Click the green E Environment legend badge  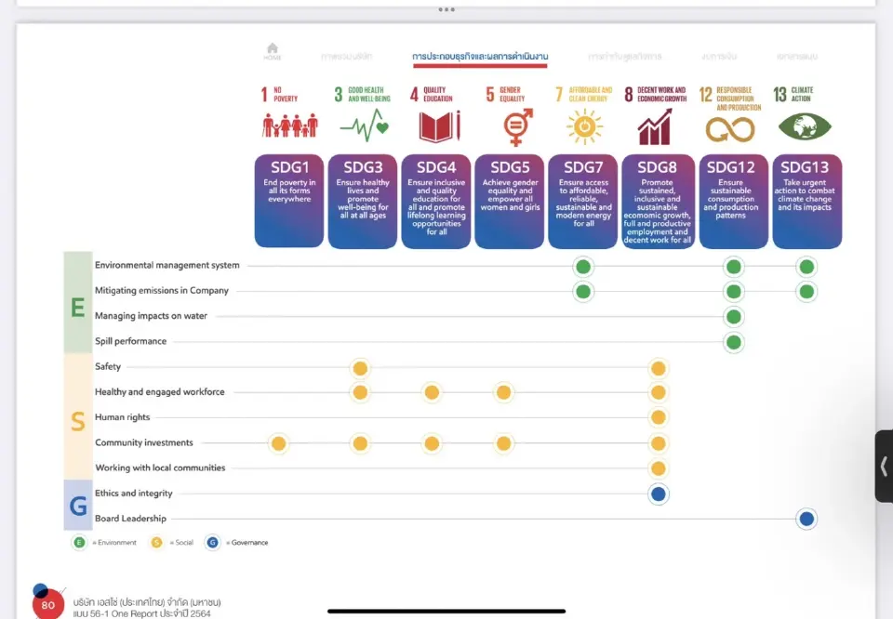pos(79,542)
